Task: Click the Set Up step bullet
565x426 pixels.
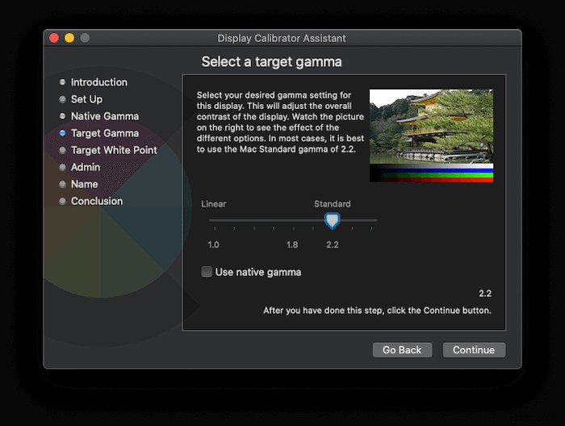Action: pos(62,99)
